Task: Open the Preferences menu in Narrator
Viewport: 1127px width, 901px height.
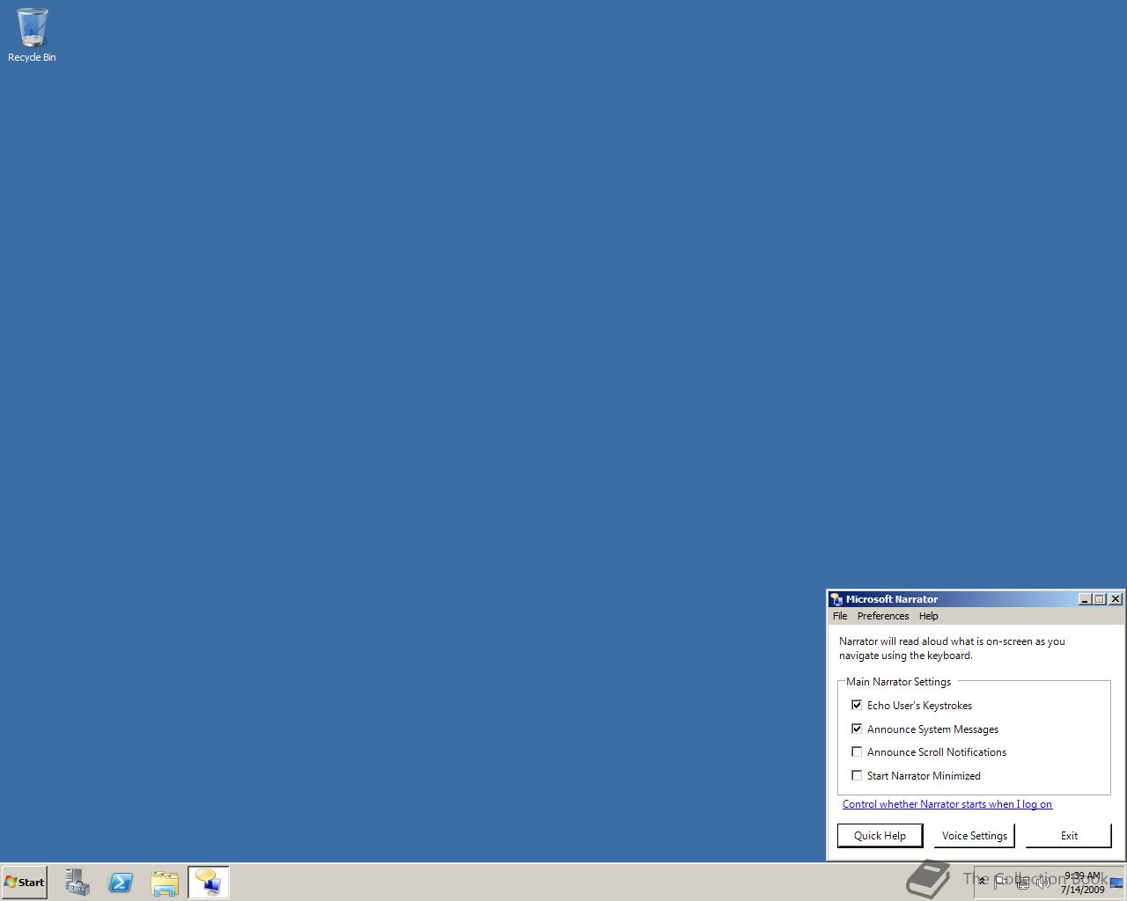Action: pos(883,616)
